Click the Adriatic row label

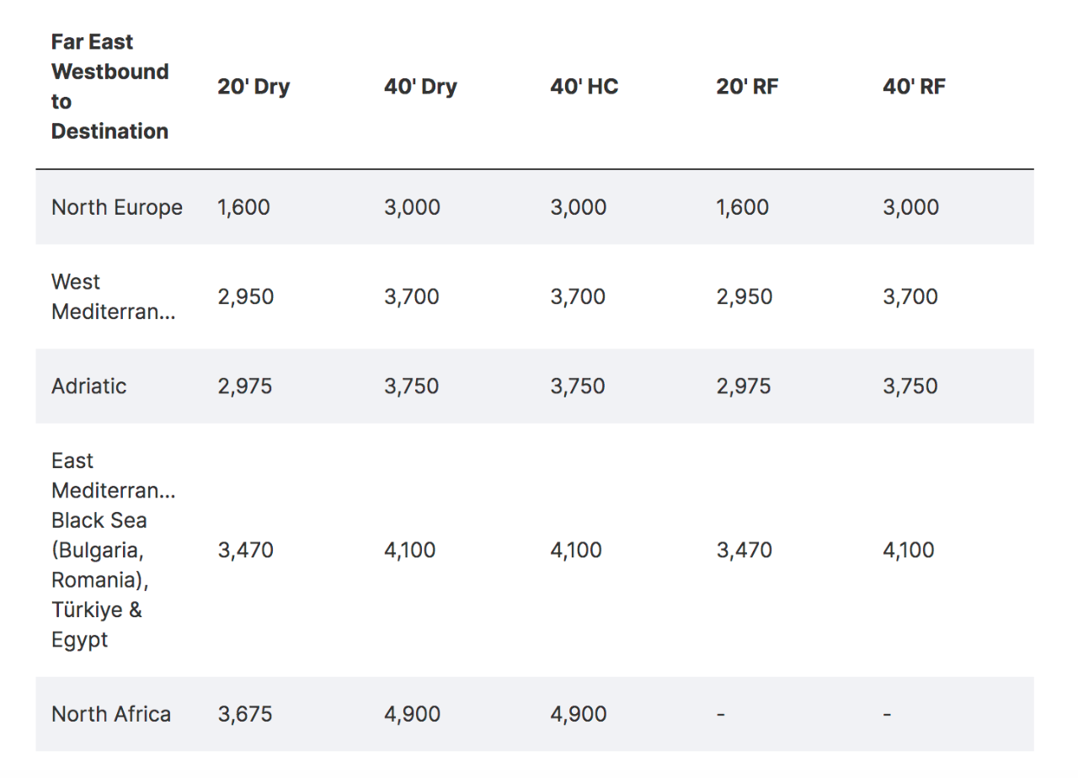(89, 386)
